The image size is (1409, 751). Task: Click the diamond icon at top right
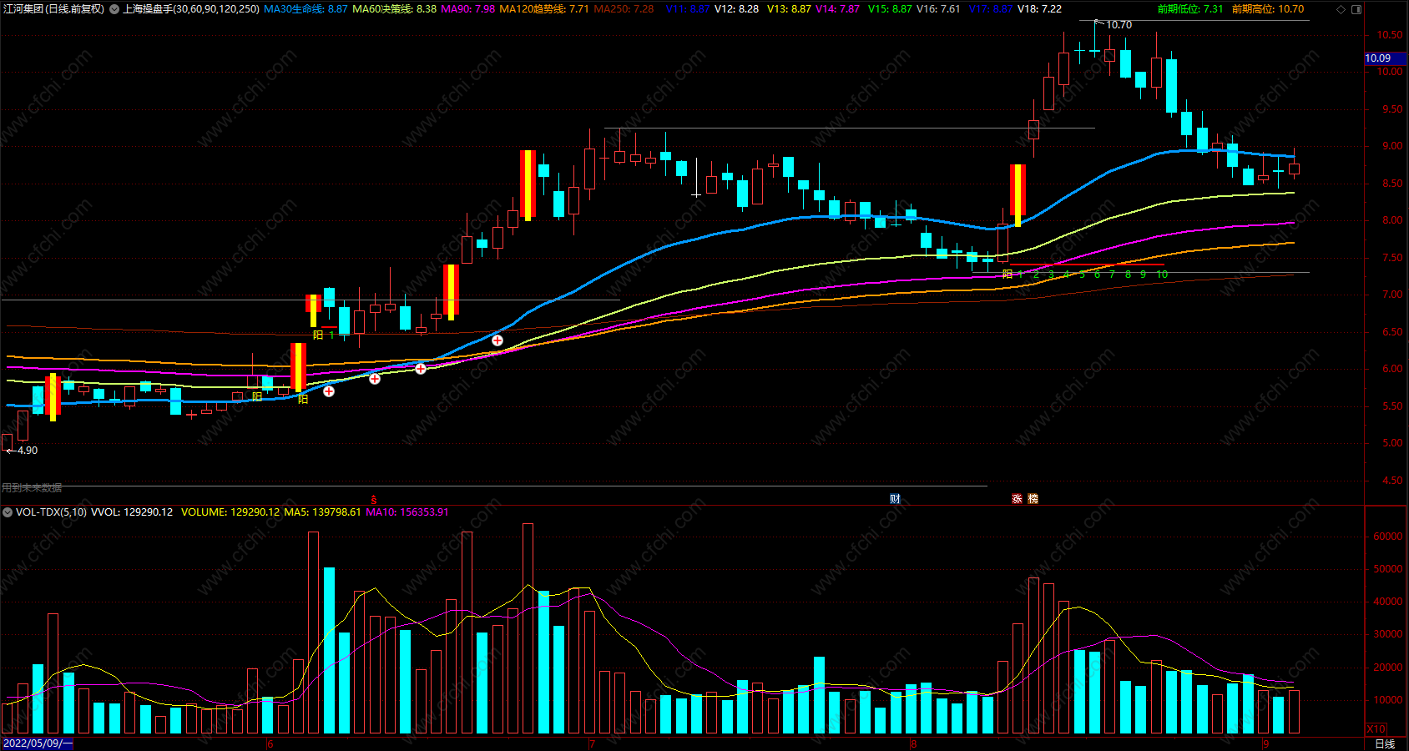click(x=1341, y=9)
